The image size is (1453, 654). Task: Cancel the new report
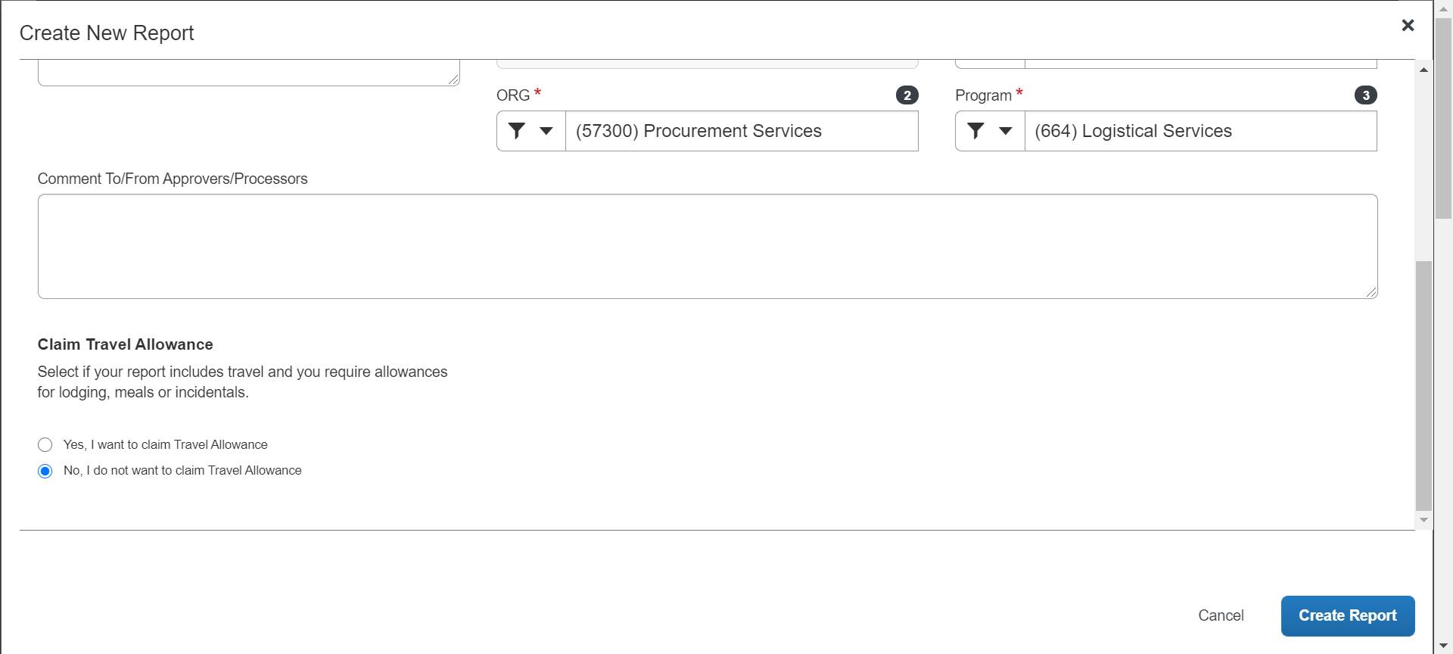1220,616
